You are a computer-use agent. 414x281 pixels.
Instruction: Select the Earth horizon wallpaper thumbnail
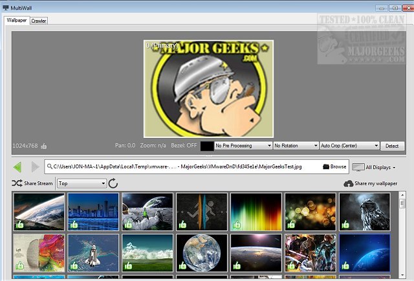(x=39, y=212)
